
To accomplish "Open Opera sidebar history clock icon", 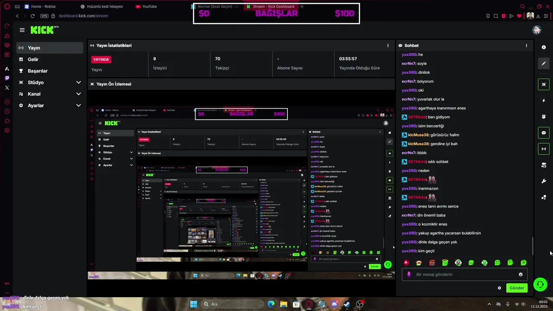I will tap(7, 111).
